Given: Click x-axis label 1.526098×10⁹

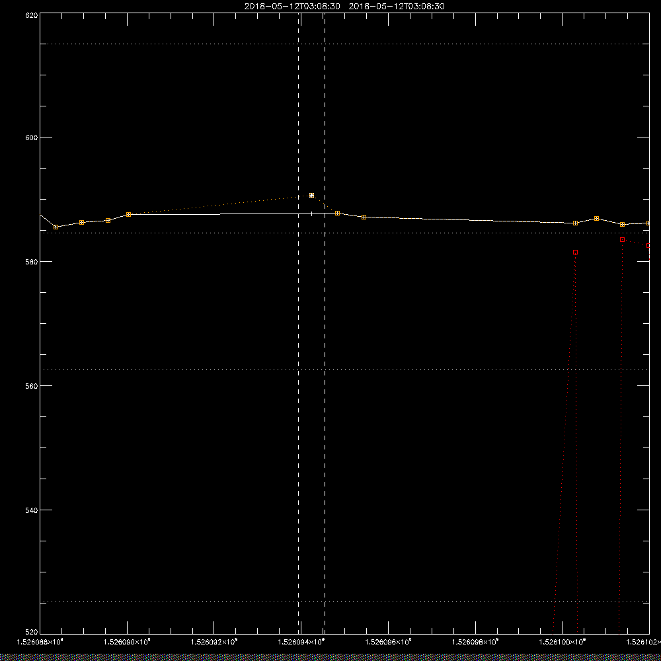Looking at the screenshot, I should tap(475, 642).
